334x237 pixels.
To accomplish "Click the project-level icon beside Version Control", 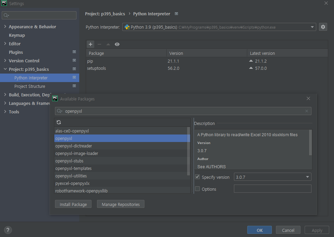I will (x=74, y=60).
